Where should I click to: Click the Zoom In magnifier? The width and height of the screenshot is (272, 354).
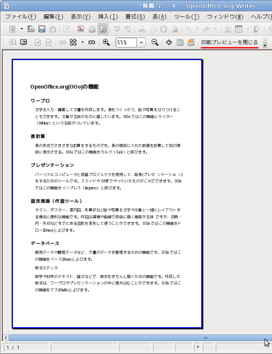coord(106,42)
